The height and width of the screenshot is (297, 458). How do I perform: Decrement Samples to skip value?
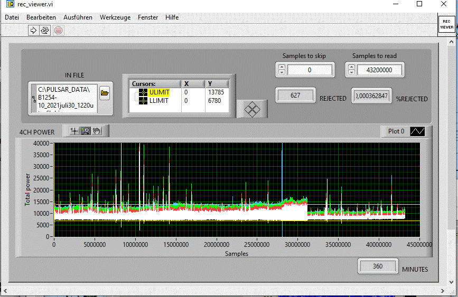pyautogui.click(x=282, y=72)
